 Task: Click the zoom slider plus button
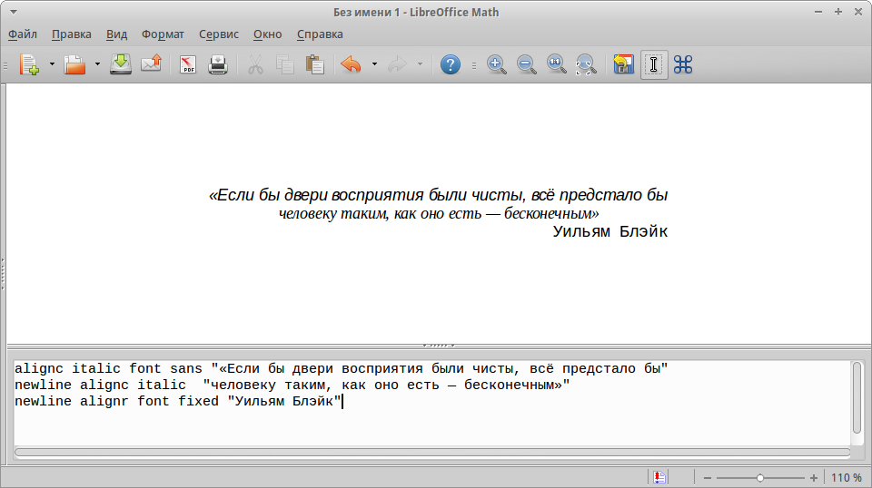click(814, 477)
